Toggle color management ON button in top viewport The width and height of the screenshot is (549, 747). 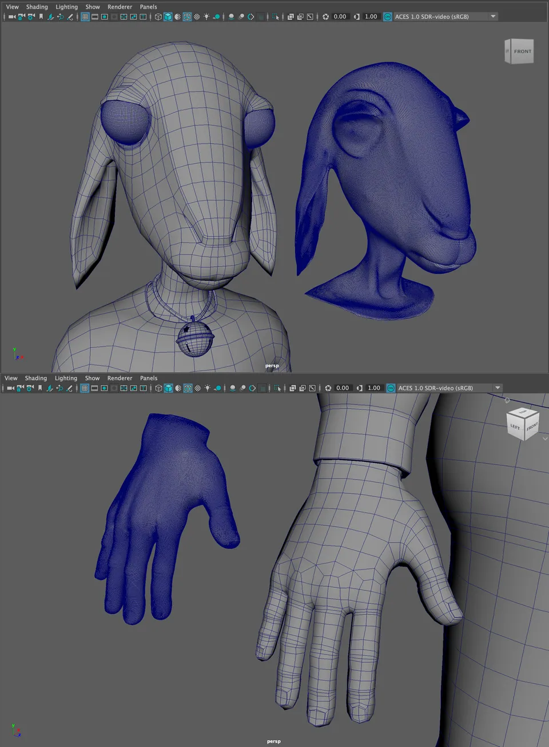click(x=388, y=17)
